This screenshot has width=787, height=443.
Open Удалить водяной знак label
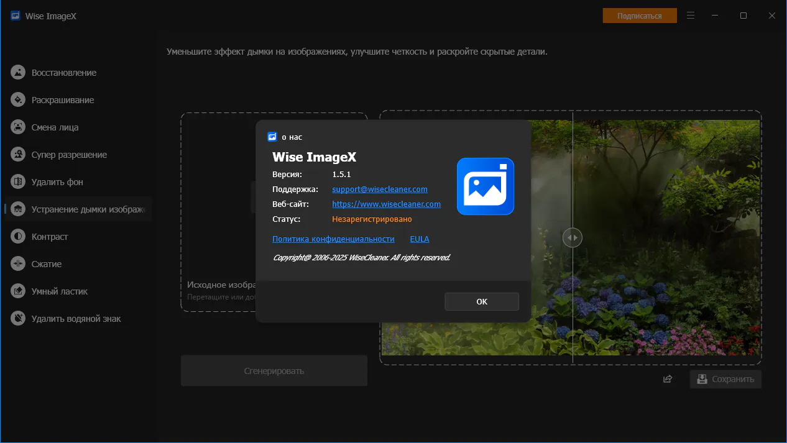click(x=76, y=319)
